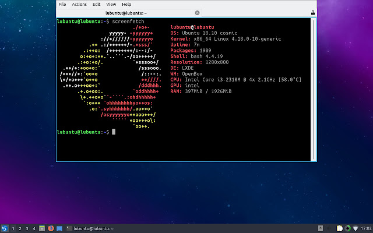Switch to workspace 4

[34, 228]
